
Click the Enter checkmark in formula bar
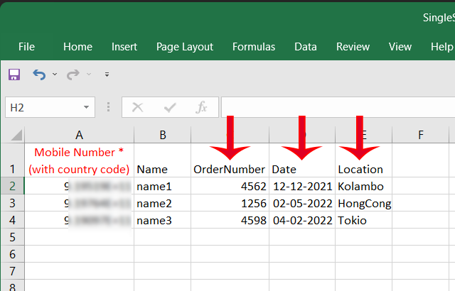coord(170,107)
